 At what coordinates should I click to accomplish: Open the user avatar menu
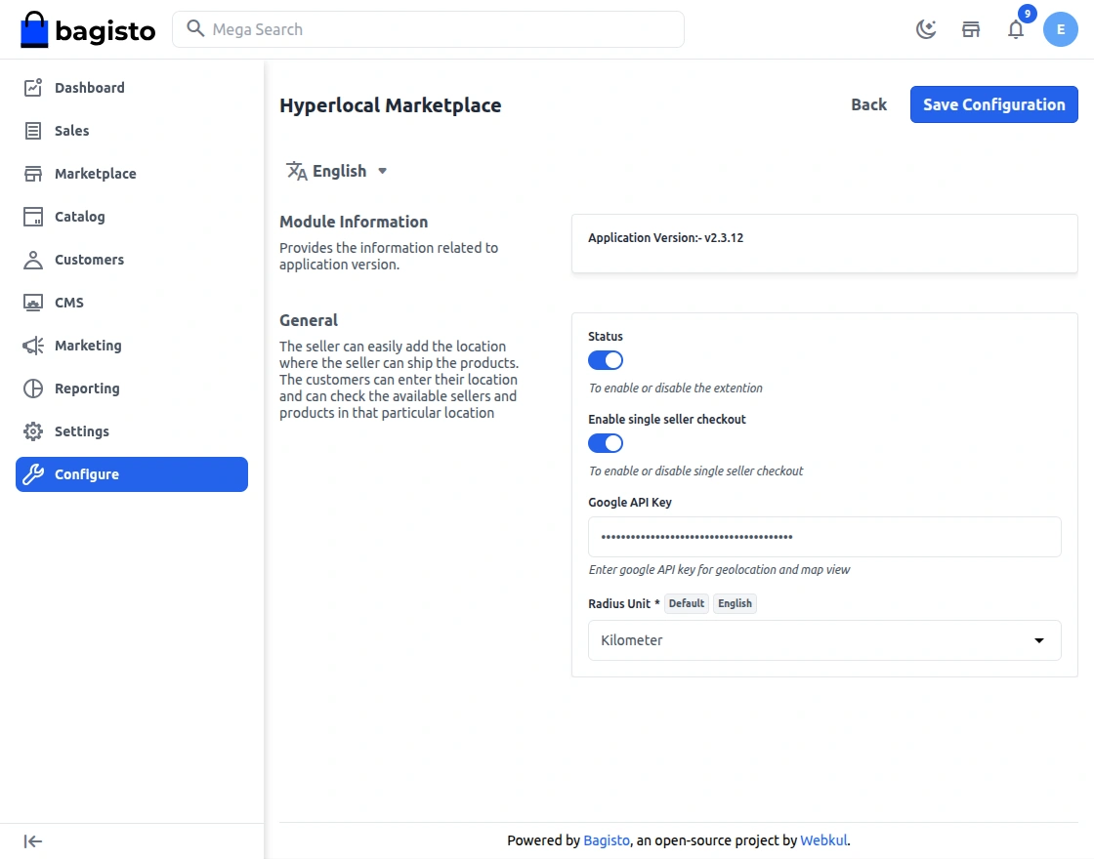(1060, 29)
